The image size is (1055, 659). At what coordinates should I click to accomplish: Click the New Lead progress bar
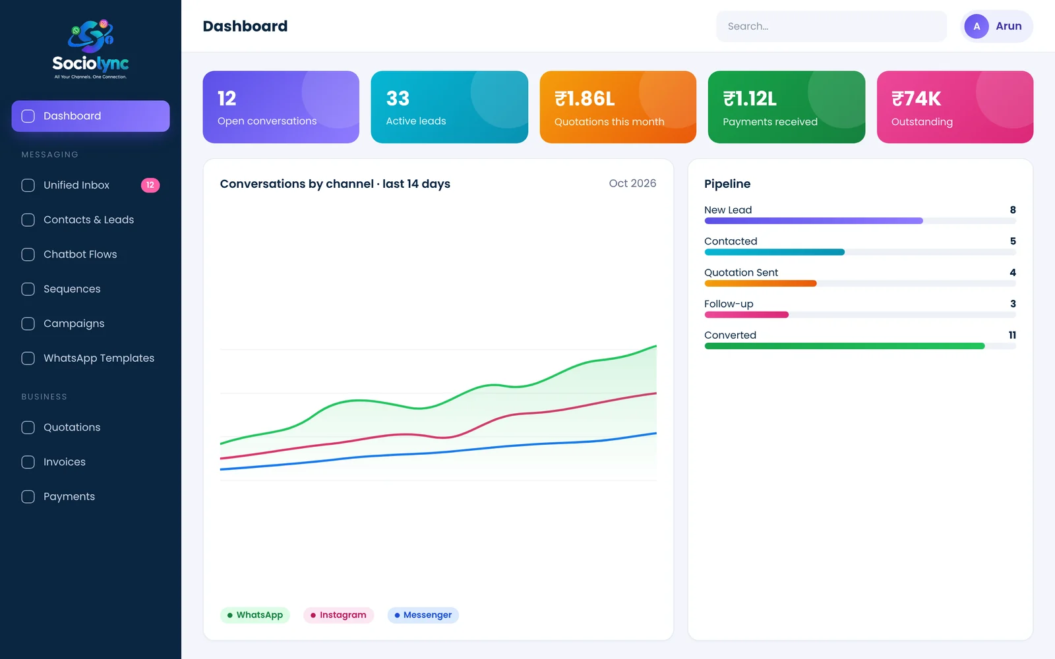(860, 221)
